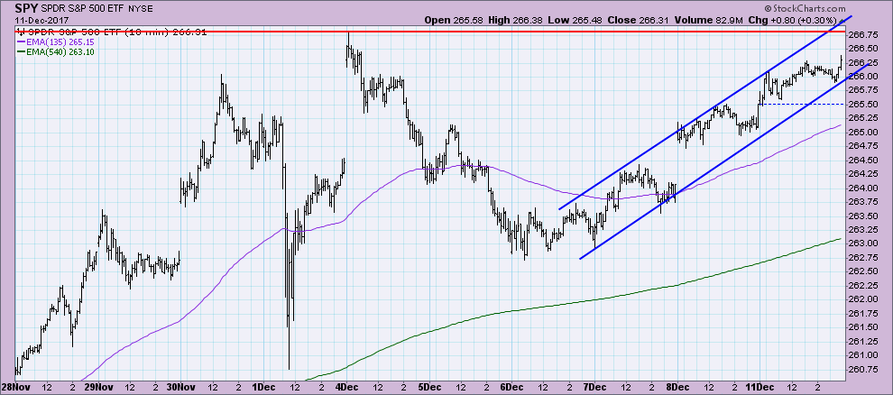The height and width of the screenshot is (395, 893).
Task: Click the StockCharts.com copyright link
Action: point(804,10)
